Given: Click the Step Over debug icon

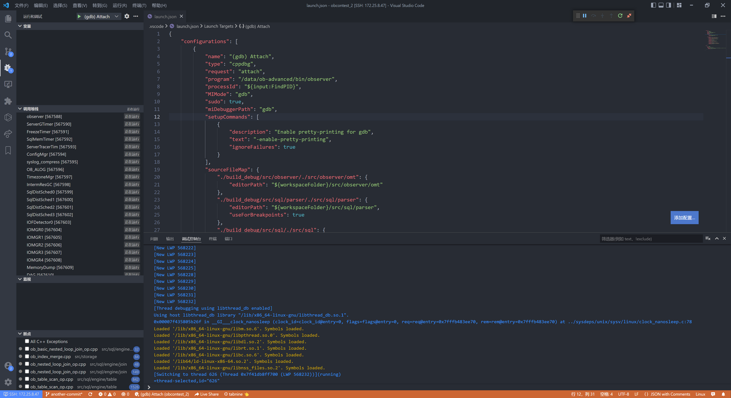Looking at the screenshot, I should (x=594, y=16).
